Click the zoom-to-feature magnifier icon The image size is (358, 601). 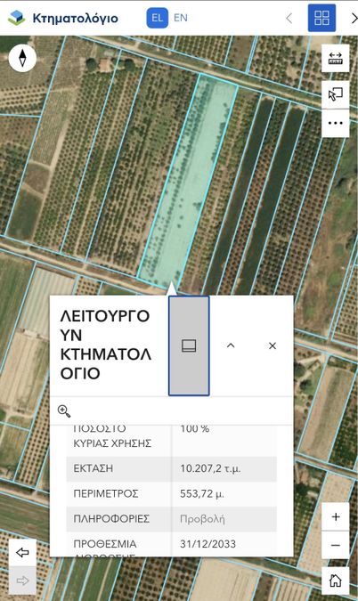[x=63, y=410]
